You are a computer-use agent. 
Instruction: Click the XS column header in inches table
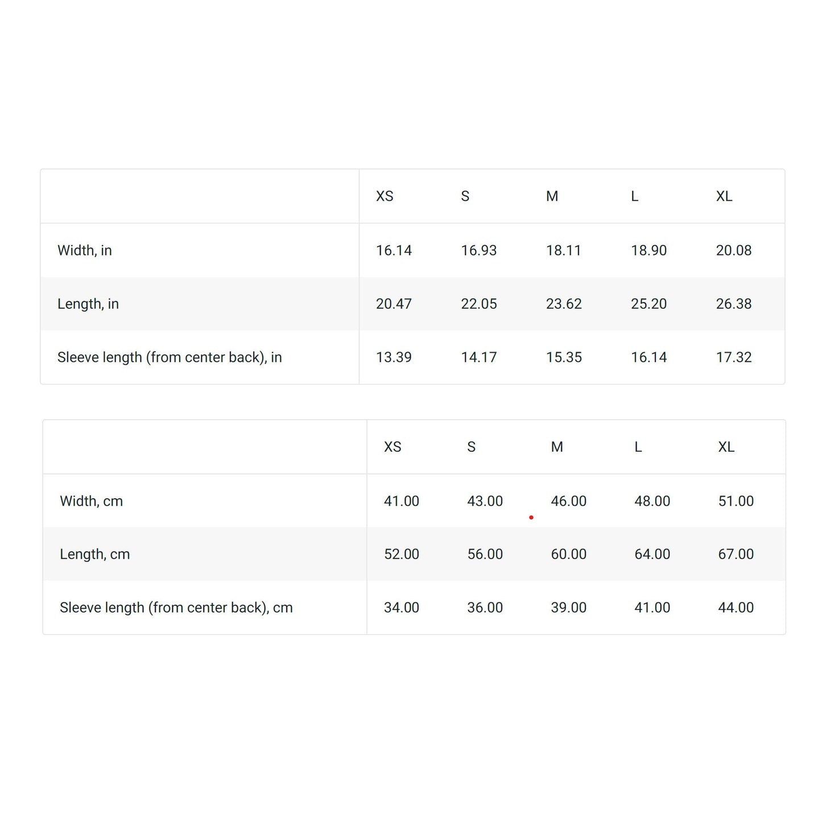coord(385,196)
